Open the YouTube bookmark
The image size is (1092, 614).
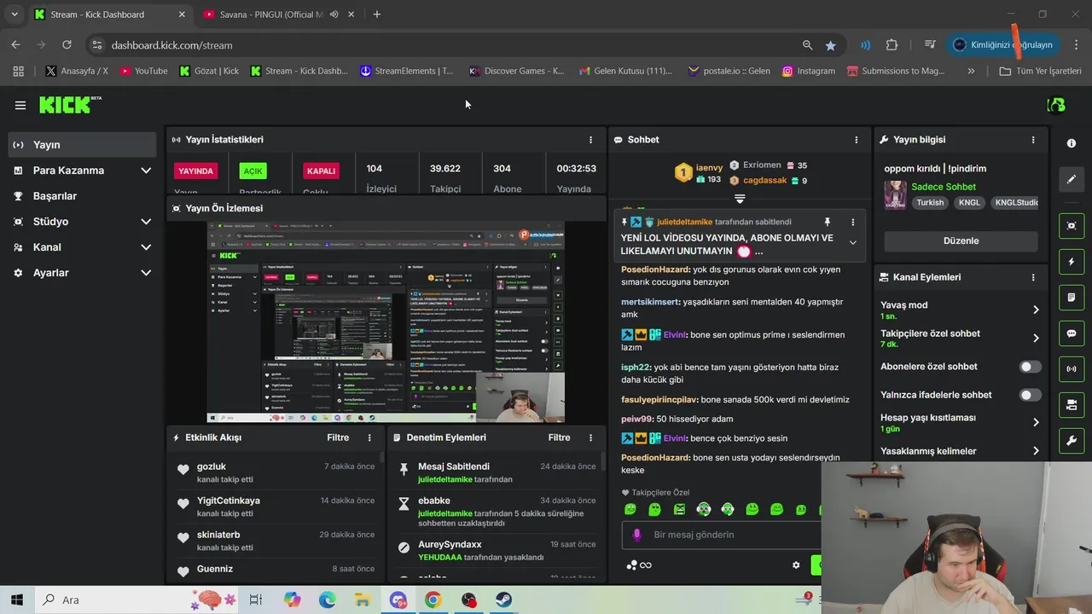click(143, 71)
